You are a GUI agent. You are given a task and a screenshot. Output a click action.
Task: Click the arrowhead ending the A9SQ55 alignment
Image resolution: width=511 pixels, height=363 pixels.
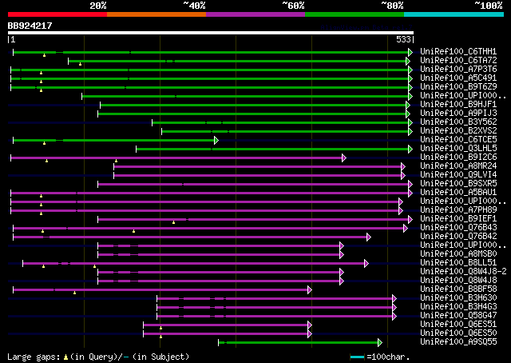[x=380, y=343]
